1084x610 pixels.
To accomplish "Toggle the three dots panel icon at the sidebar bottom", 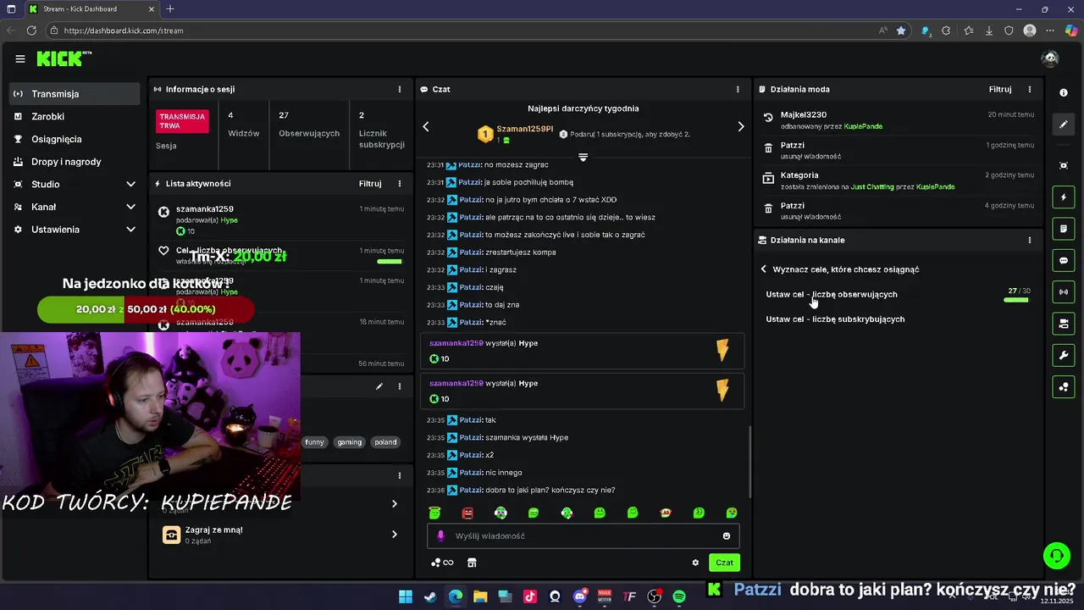I will coord(1064,387).
